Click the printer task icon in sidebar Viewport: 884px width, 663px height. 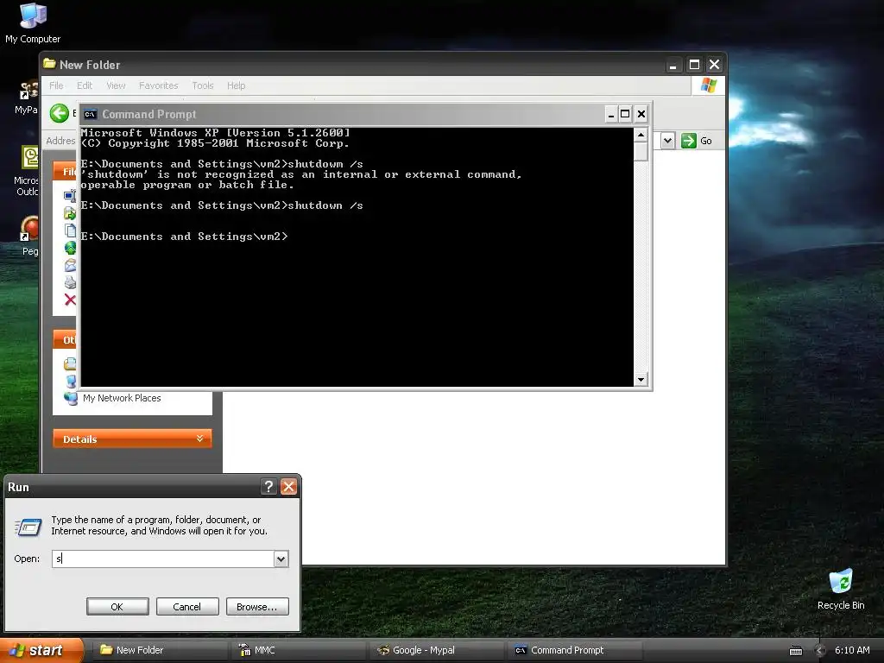coord(70,282)
